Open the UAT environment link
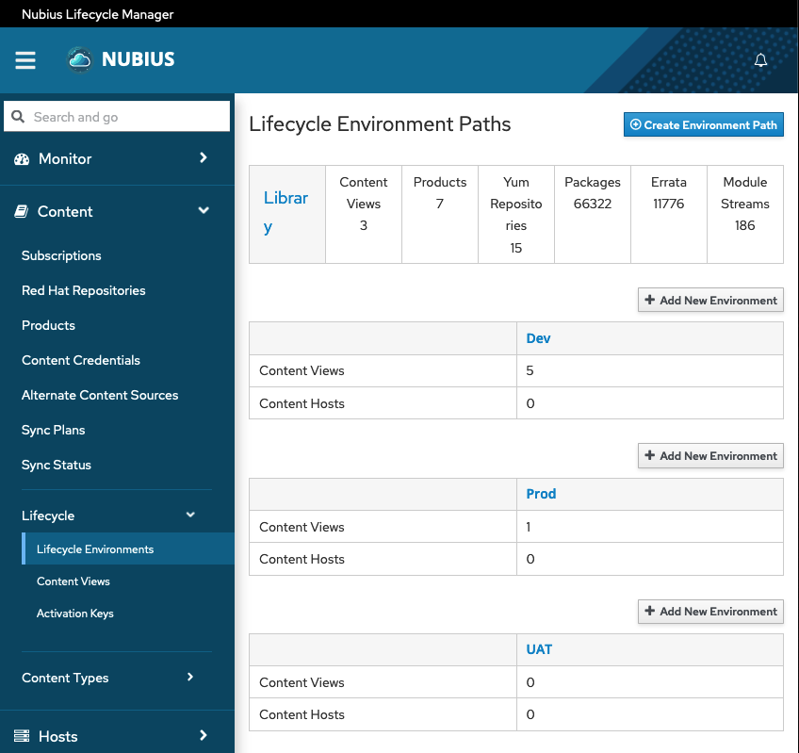The width and height of the screenshot is (799, 753). (539, 649)
